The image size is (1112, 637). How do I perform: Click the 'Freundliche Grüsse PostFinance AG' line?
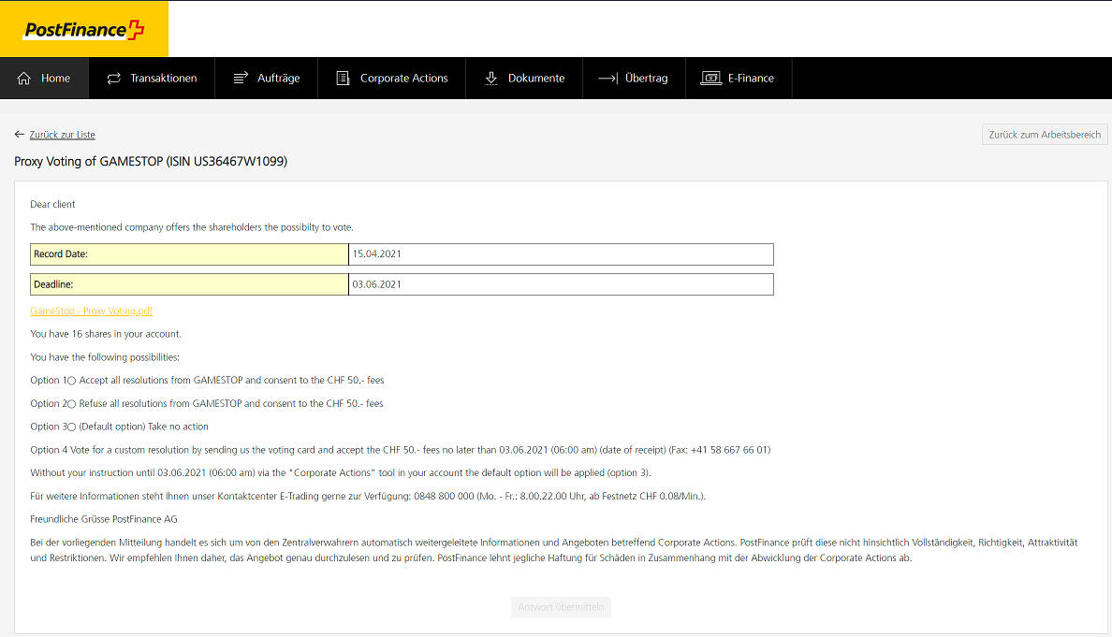tap(104, 519)
